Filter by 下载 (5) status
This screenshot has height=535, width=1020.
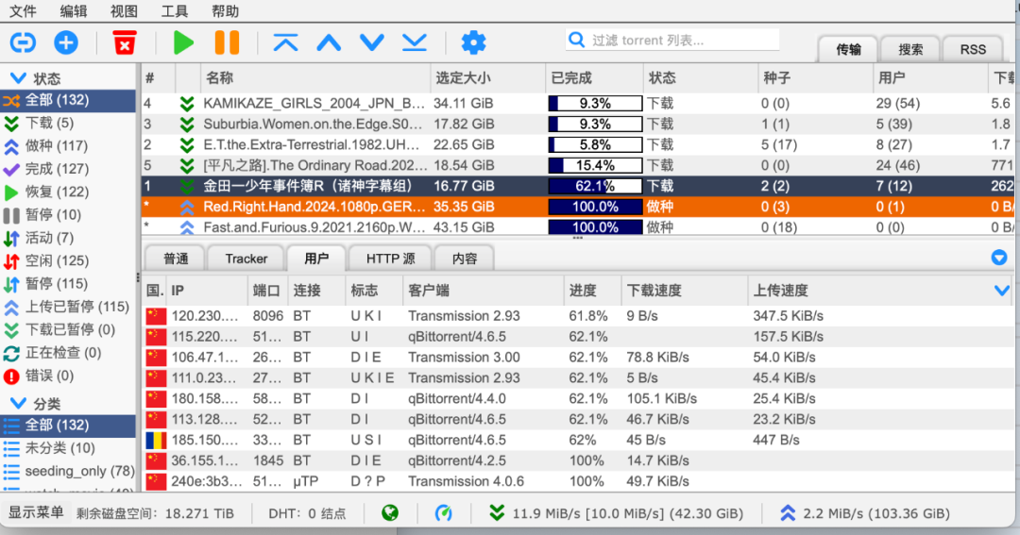68,123
